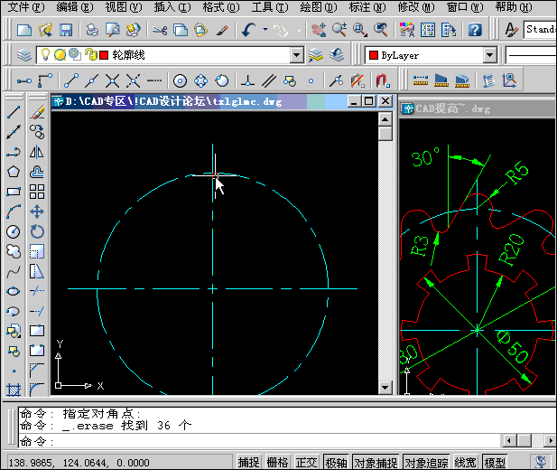
Task: Toggle 对象捕捉 object snap in status bar
Action: 376,463
